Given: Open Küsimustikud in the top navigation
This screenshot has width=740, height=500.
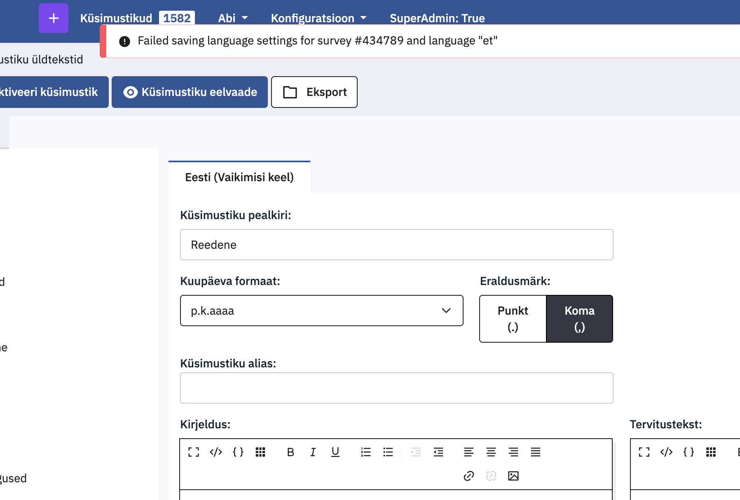Looking at the screenshot, I should (116, 18).
